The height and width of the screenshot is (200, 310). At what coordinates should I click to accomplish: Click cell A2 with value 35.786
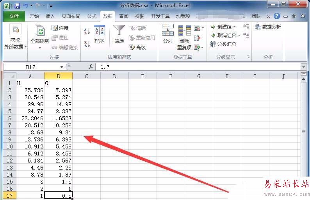30,90
